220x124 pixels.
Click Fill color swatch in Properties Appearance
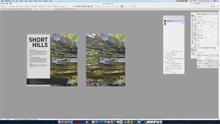[x=199, y=33]
